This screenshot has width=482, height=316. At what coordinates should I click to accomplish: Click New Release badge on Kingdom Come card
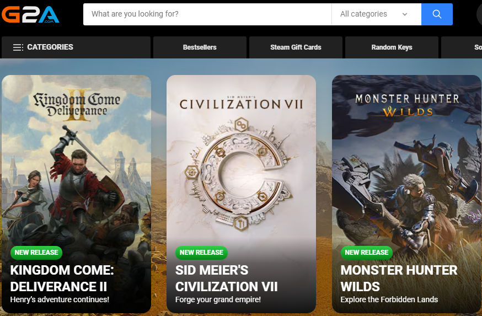pos(36,253)
